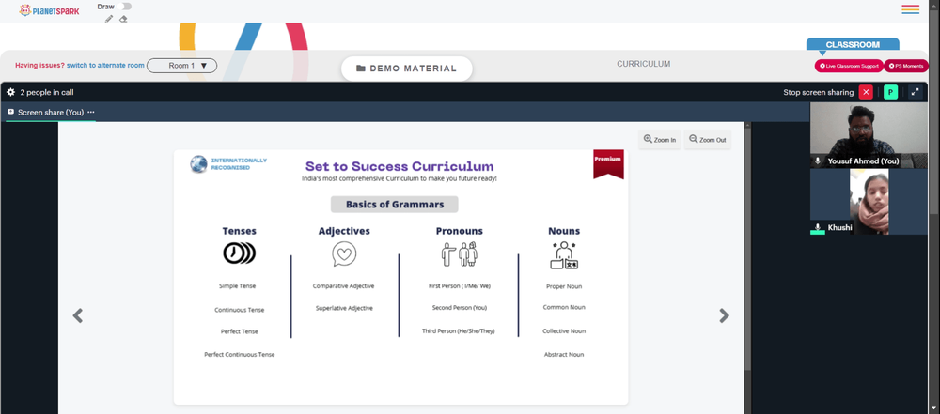Click the Basics of Grammars label

point(395,205)
